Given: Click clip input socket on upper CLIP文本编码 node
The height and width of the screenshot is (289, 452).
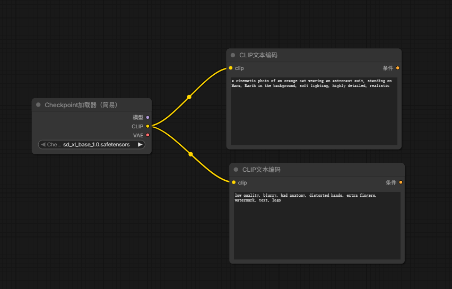Looking at the screenshot, I should coord(231,68).
